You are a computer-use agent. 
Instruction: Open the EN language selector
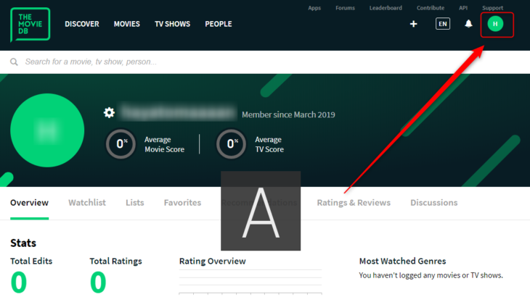tap(443, 24)
